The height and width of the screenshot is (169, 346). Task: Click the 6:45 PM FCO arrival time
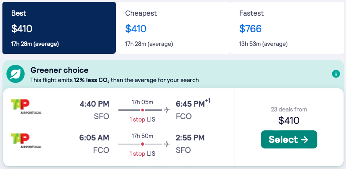pyautogui.click(x=190, y=104)
